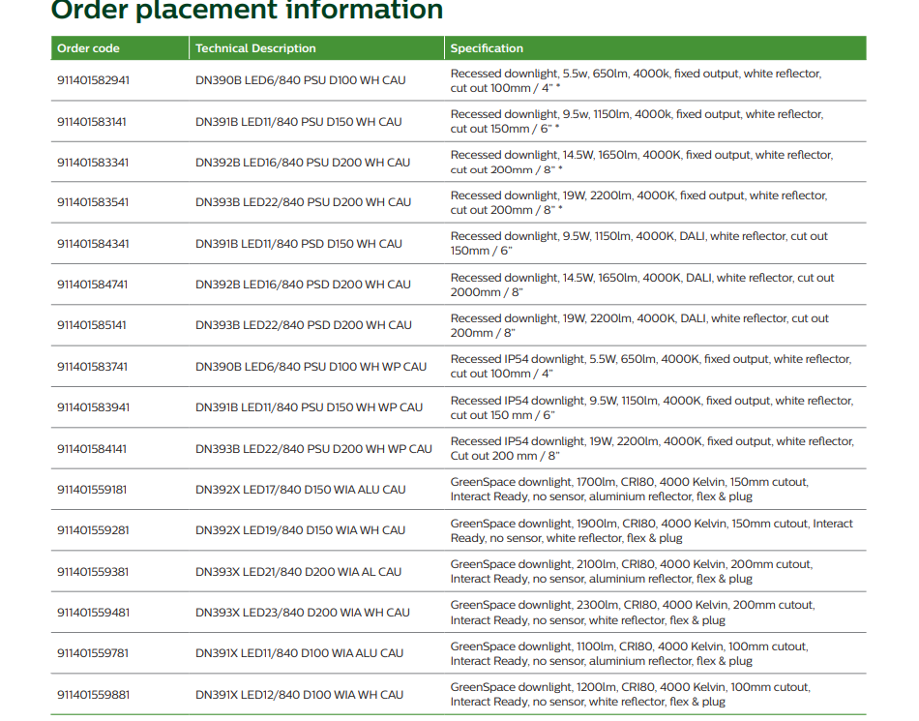
Task: Click order code 911401584141
Action: click(x=93, y=449)
